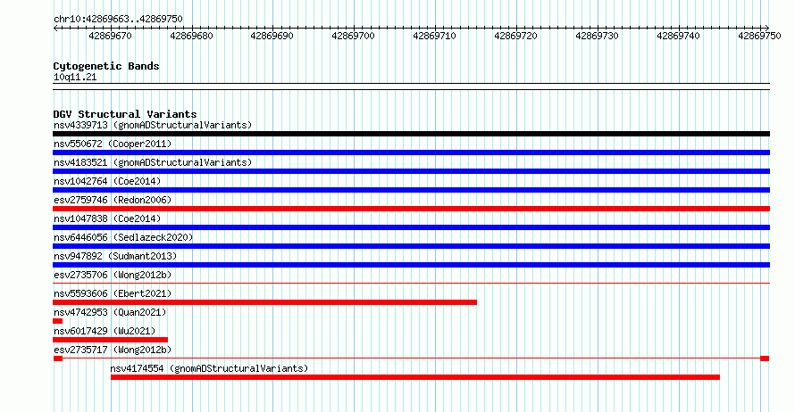Click the short red nsv4742953 bar
Screen dimensions: 795x412
point(57,321)
